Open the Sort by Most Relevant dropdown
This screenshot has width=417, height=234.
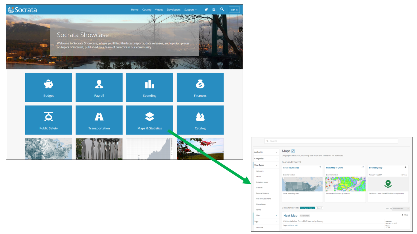401,209
